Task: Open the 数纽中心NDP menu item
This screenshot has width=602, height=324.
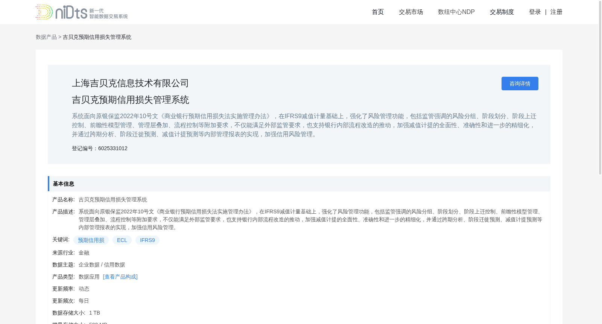Action: click(456, 12)
